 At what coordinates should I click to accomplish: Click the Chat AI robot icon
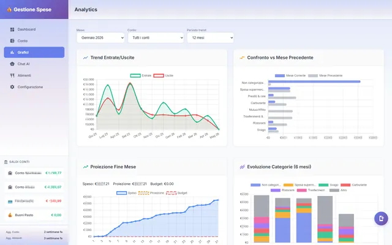click(x=12, y=64)
